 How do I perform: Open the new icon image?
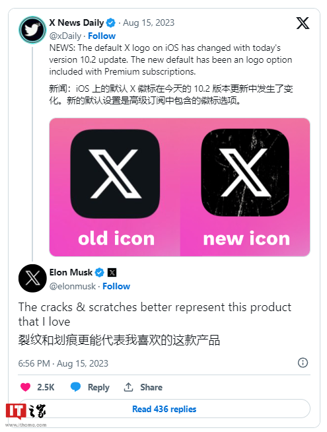point(245,187)
